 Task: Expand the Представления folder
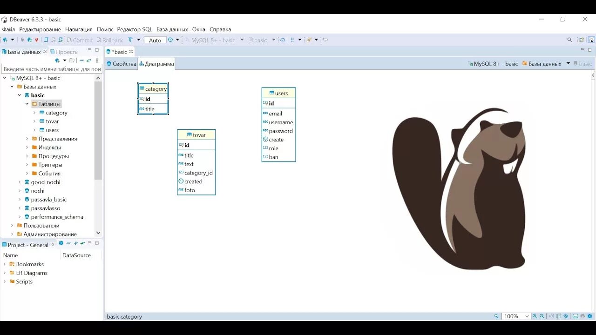click(x=27, y=139)
